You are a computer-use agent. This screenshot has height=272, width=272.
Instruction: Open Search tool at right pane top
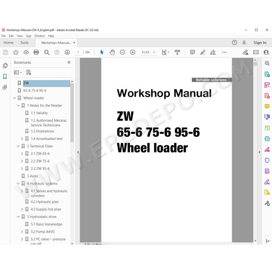point(267,63)
